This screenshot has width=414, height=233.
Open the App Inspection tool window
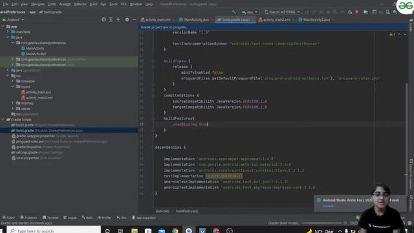pyautogui.click(x=144, y=217)
